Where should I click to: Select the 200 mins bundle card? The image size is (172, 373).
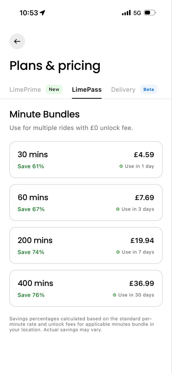tap(86, 245)
